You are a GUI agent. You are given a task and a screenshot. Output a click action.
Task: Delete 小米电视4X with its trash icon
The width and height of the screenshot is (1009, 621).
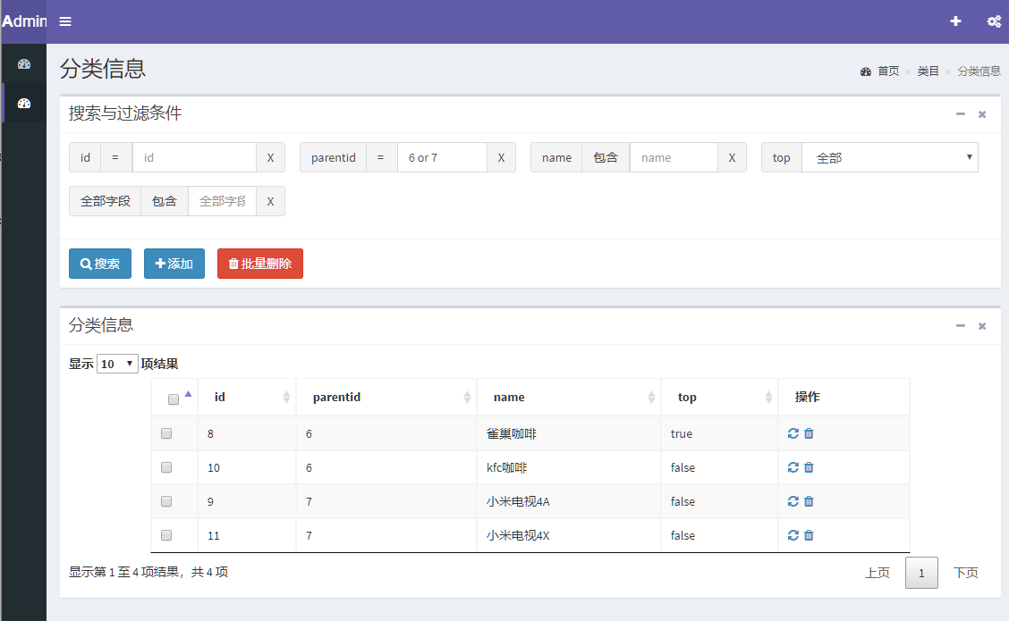tap(809, 535)
